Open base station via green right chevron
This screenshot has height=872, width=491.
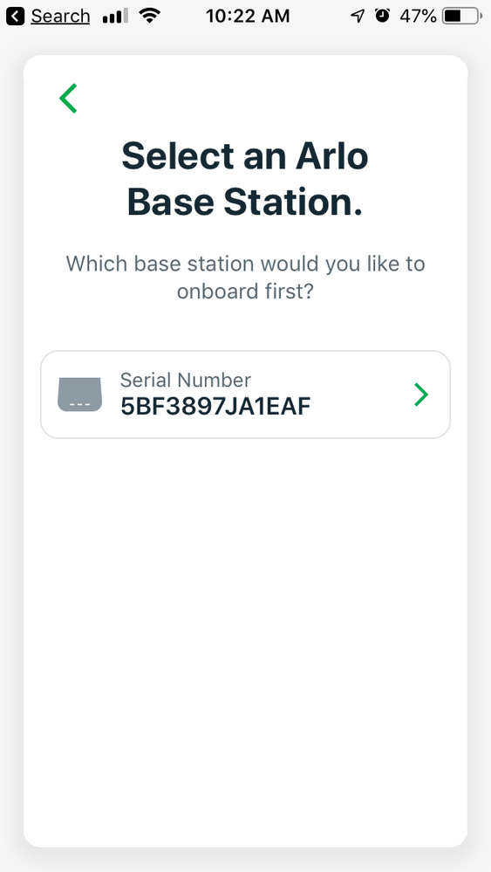coord(421,395)
